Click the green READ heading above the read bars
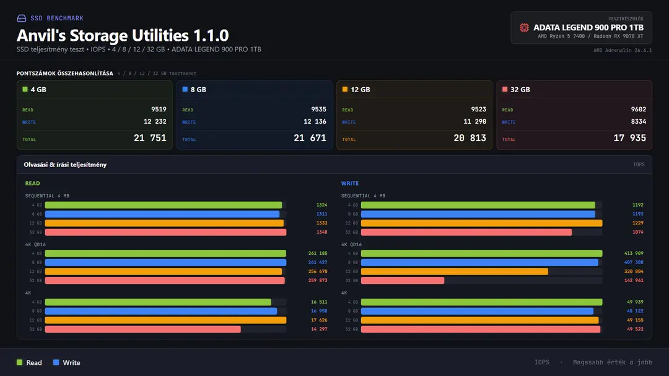 click(x=32, y=184)
